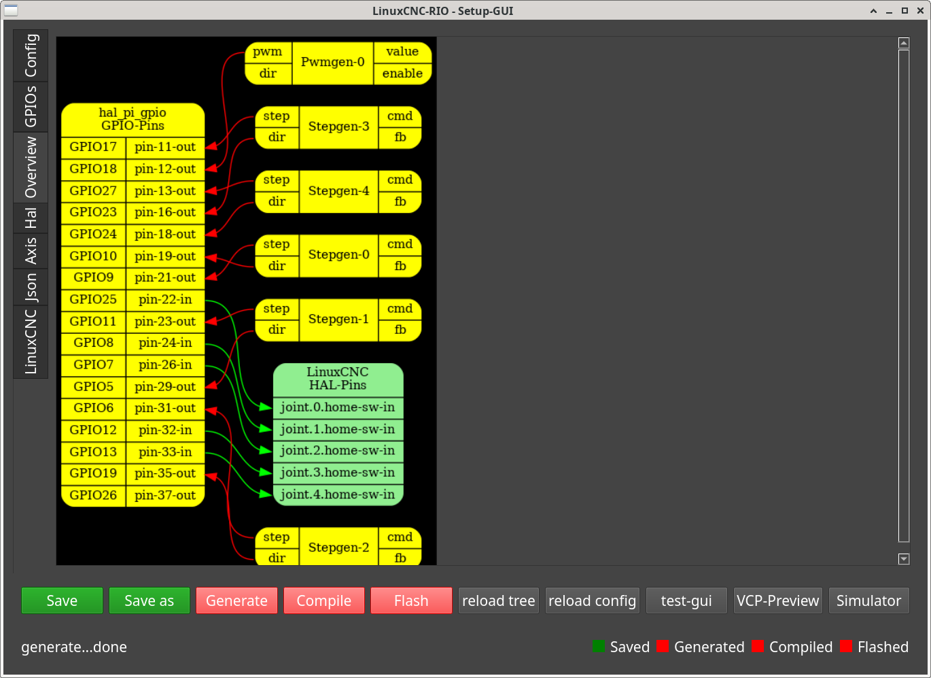This screenshot has width=931, height=678.
Task: Click the Stepgen-4 node
Action: (338, 191)
